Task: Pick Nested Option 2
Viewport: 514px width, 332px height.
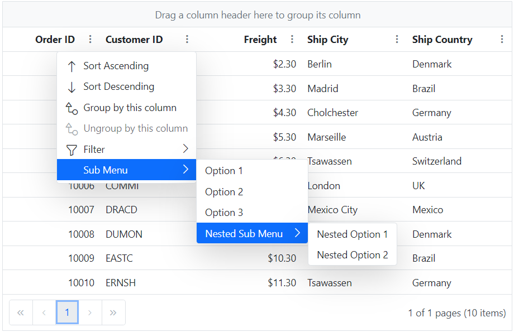Action: coord(353,255)
